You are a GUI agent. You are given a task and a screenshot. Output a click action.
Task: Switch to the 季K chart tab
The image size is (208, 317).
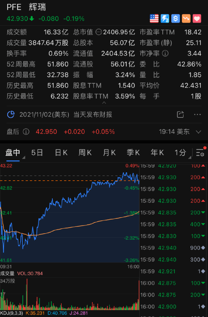point(133,152)
